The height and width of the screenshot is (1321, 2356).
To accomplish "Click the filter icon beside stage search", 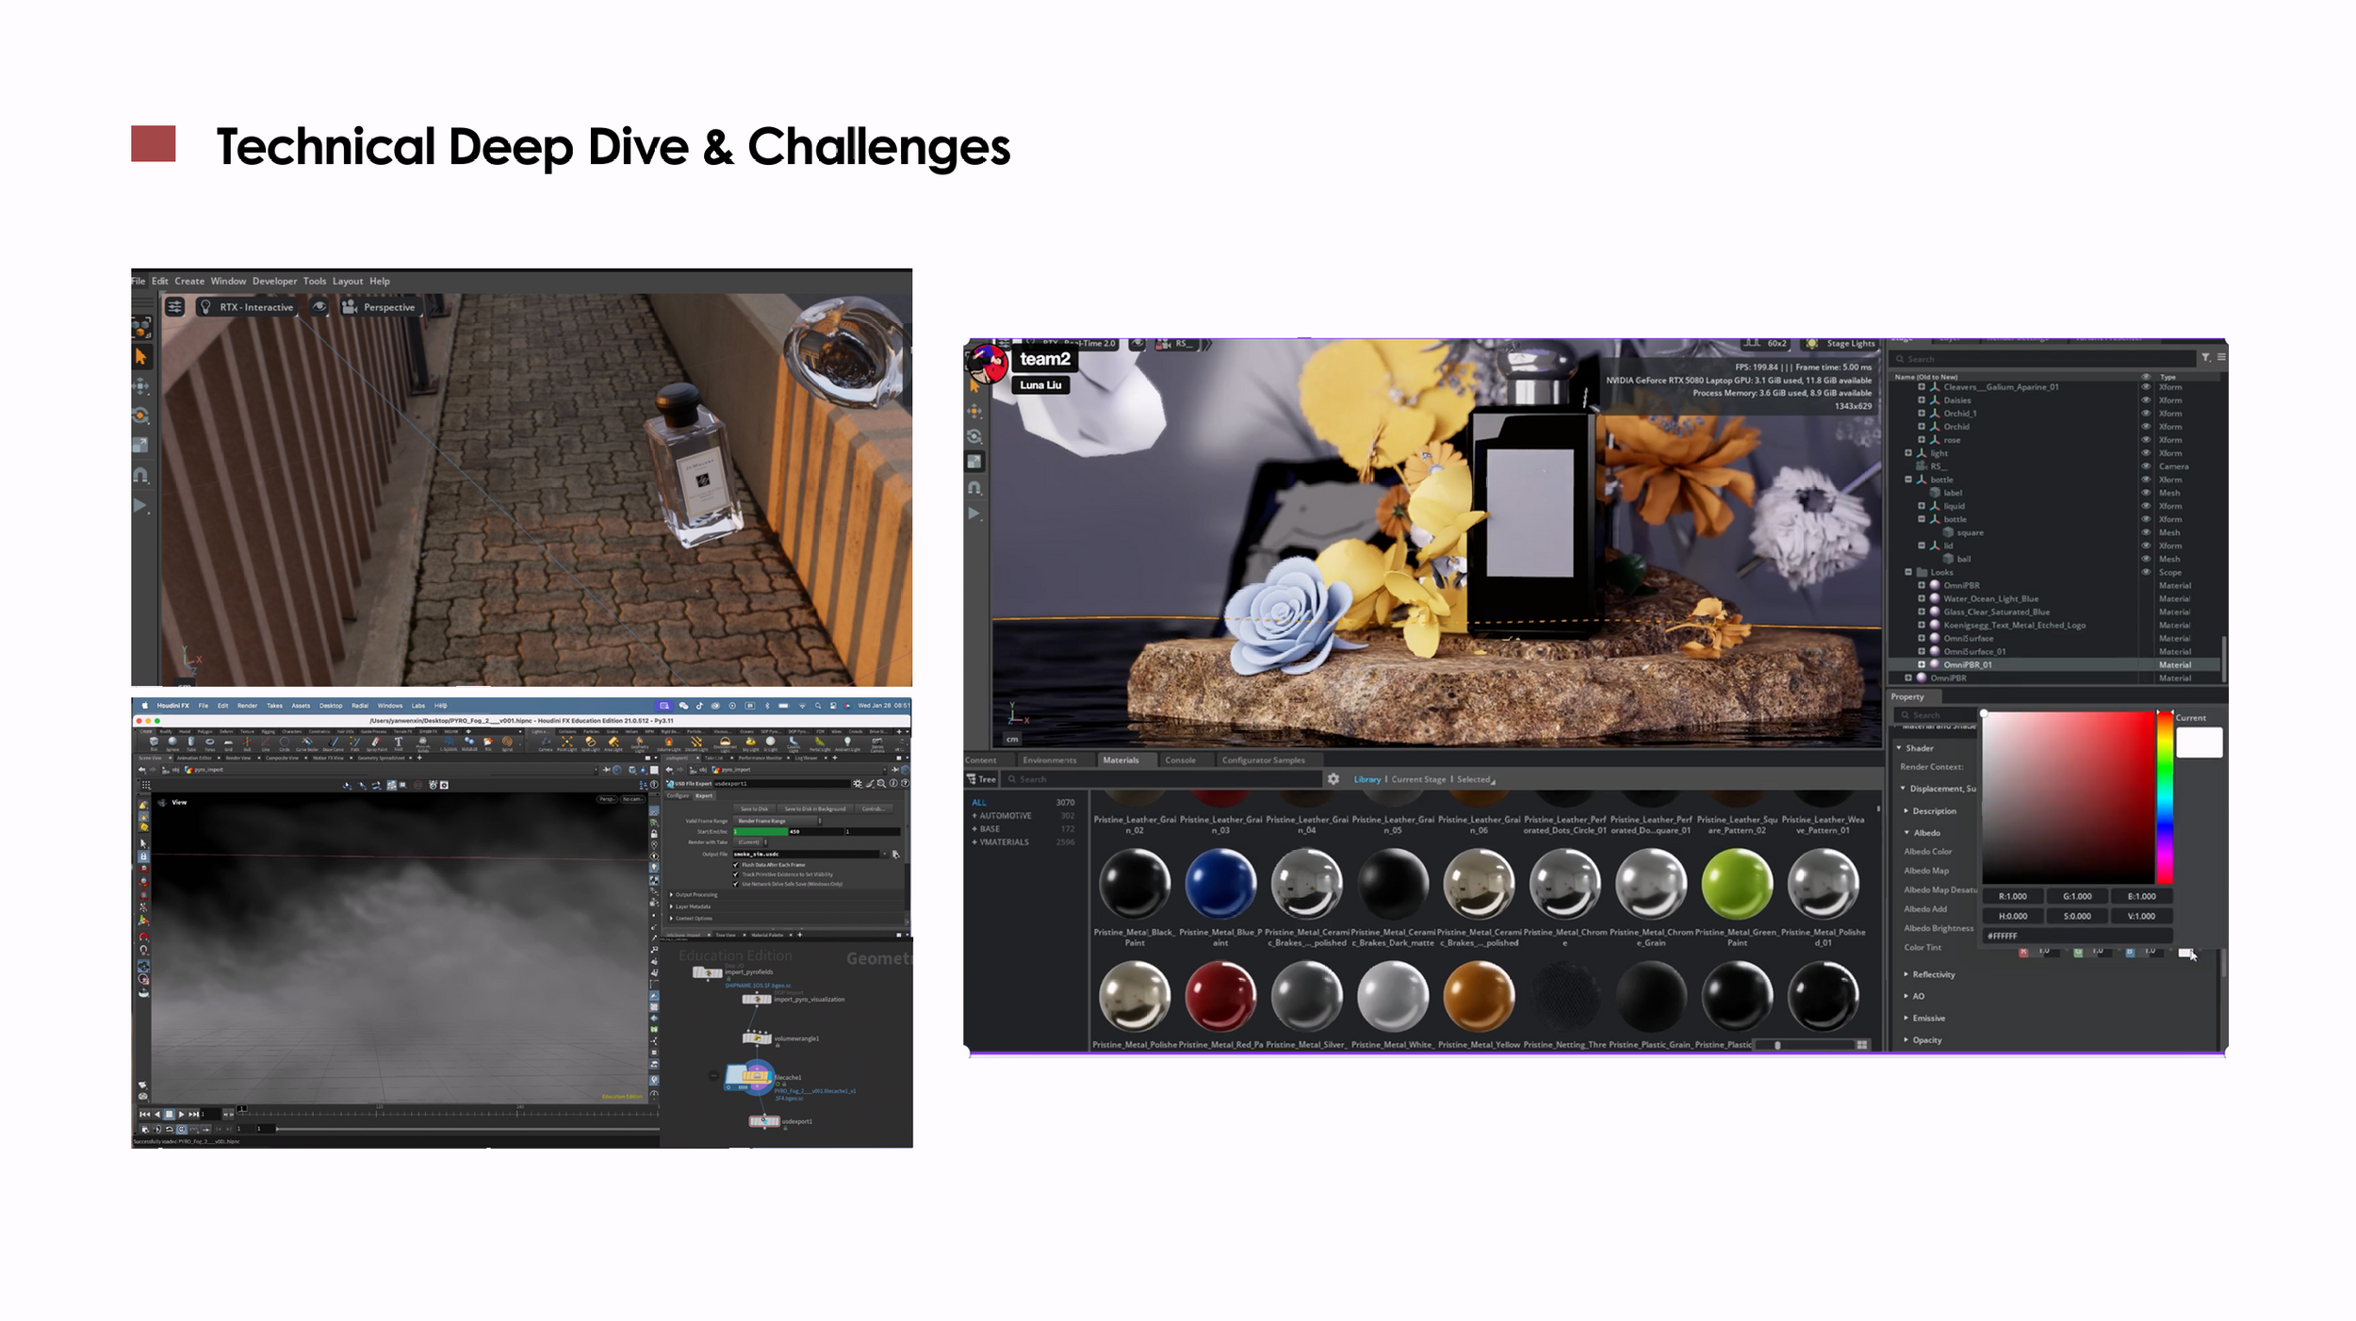I will 2205,358.
